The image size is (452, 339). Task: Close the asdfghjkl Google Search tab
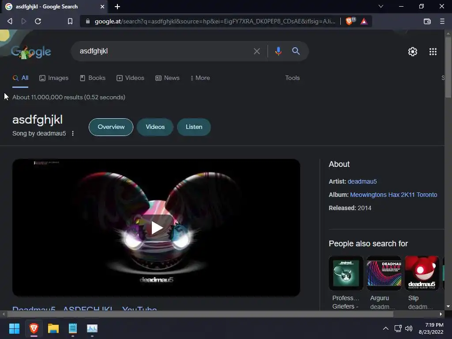pos(102,6)
